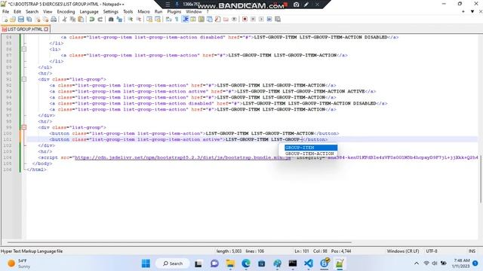The height and width of the screenshot is (271, 483).
Task: Open the File menu
Action: 5,12
